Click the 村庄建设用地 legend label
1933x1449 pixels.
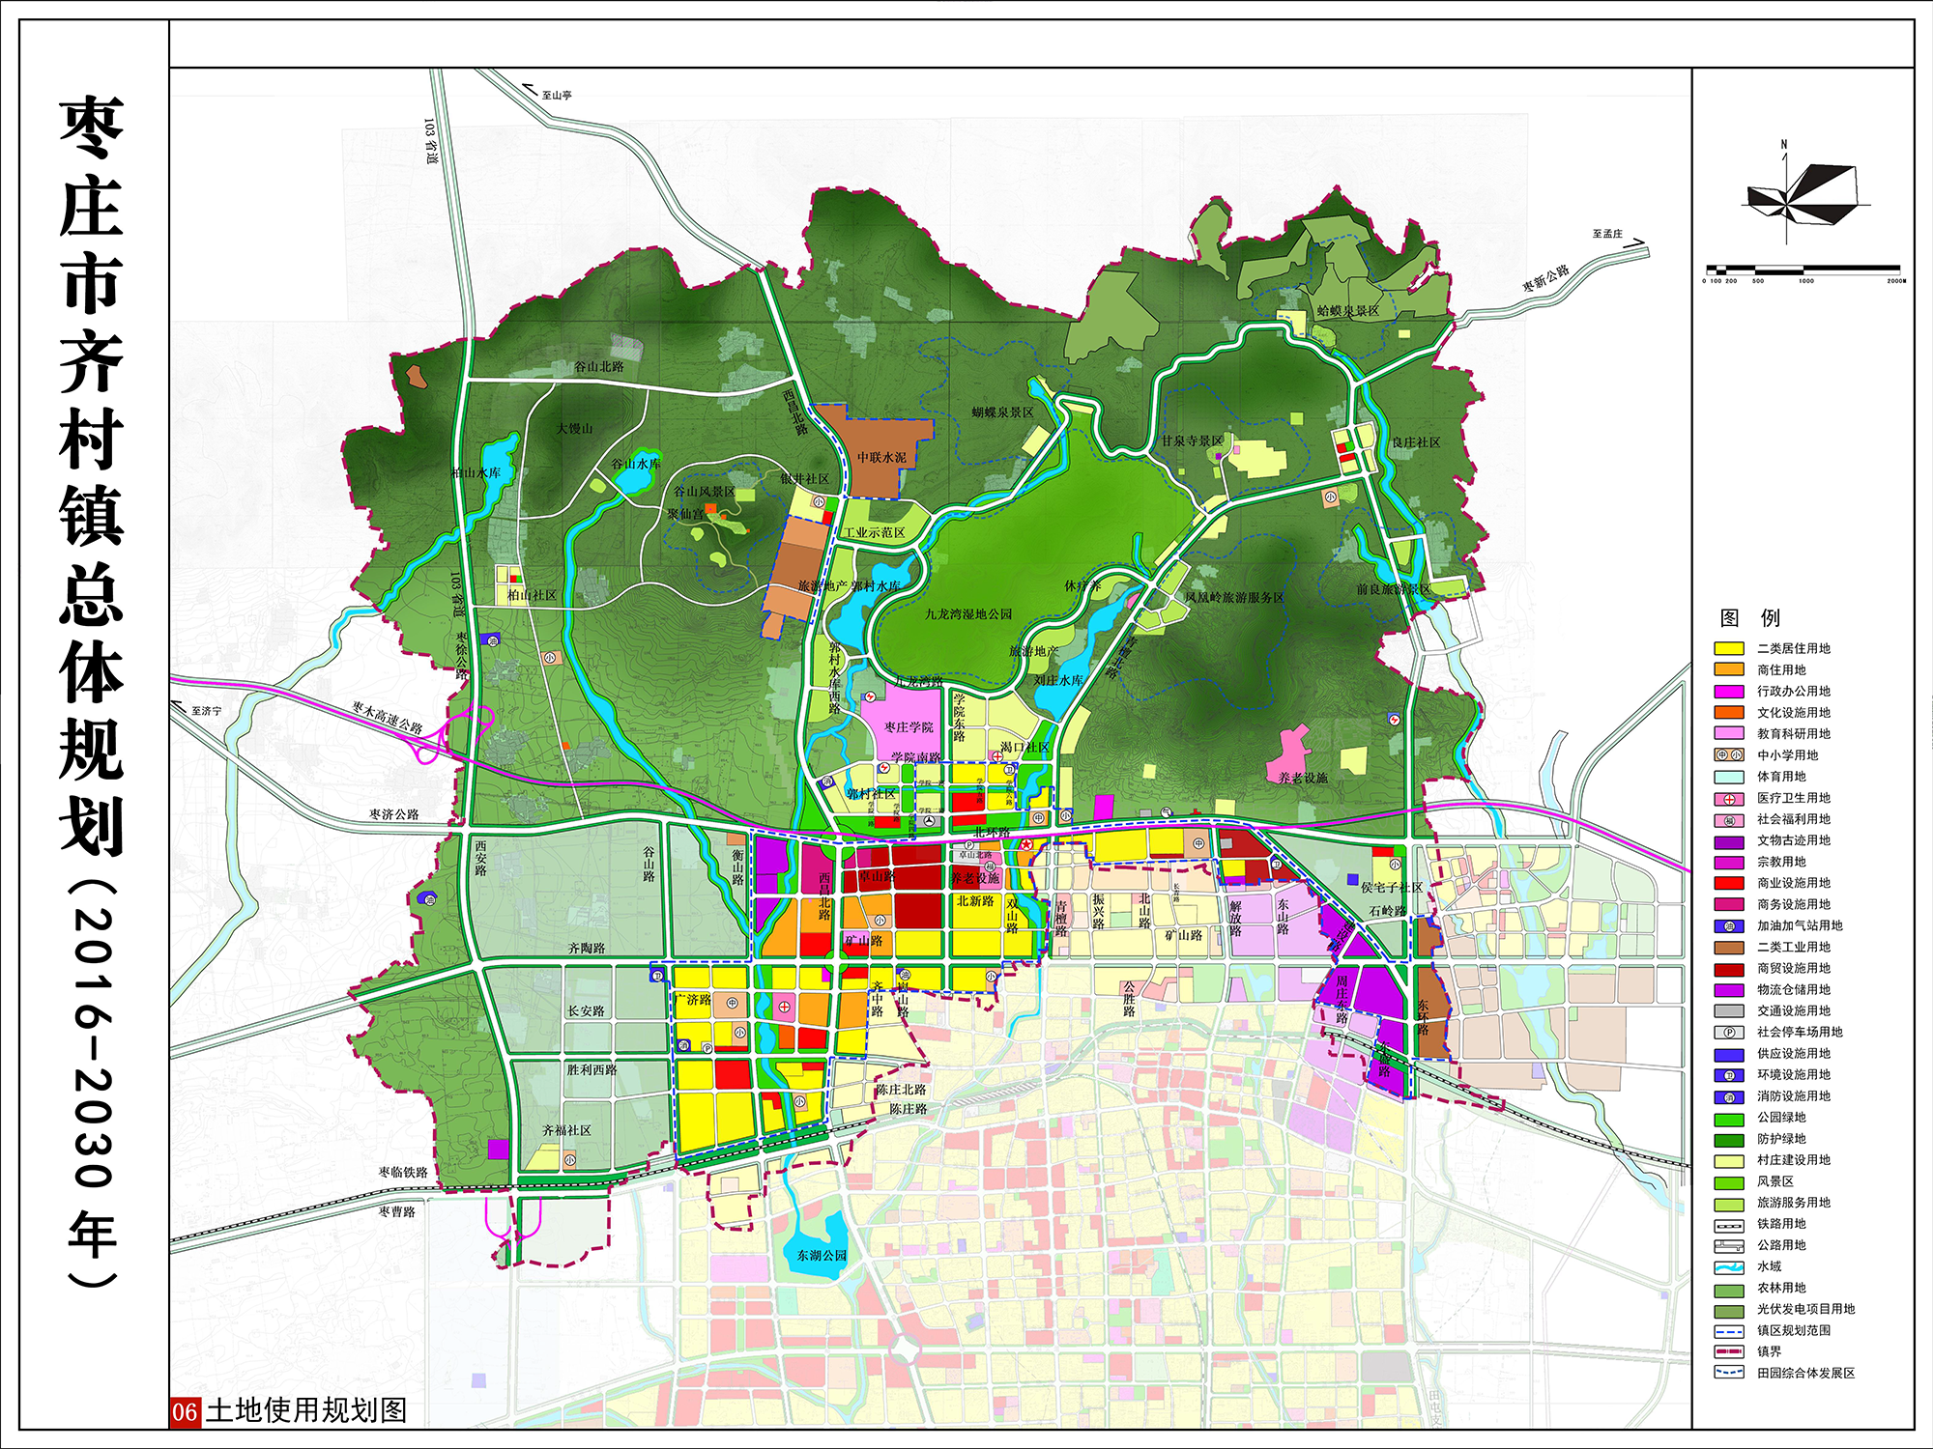coord(1794,1160)
